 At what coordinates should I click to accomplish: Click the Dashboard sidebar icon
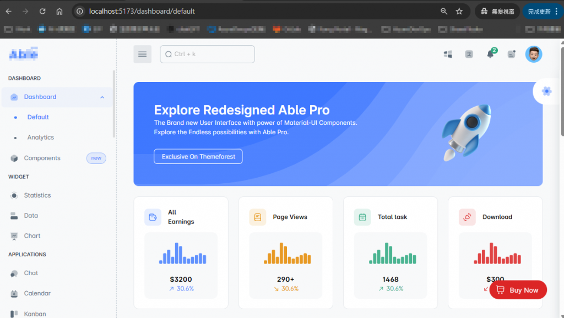coord(14,97)
